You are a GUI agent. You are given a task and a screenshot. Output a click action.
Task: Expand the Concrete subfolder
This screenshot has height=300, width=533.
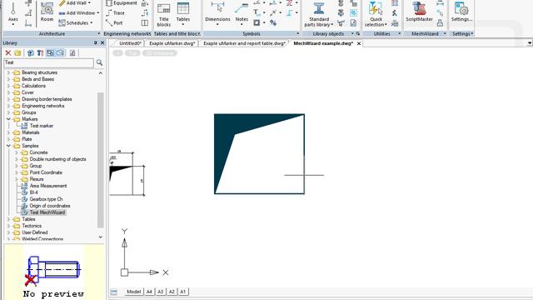coord(17,152)
